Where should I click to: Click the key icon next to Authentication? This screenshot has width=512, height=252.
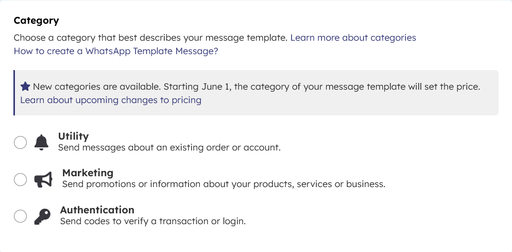pyautogui.click(x=42, y=216)
